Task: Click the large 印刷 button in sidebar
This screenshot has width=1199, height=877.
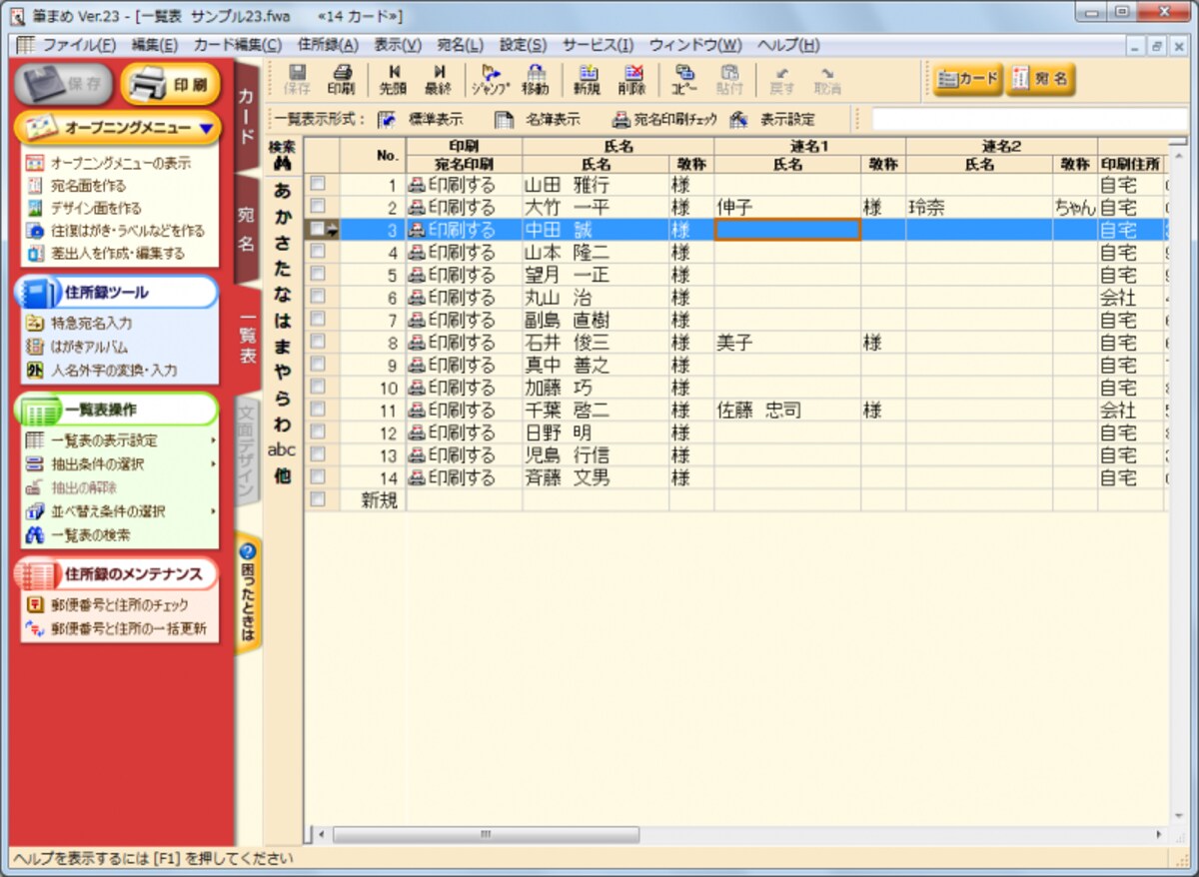Action: pyautogui.click(x=170, y=84)
